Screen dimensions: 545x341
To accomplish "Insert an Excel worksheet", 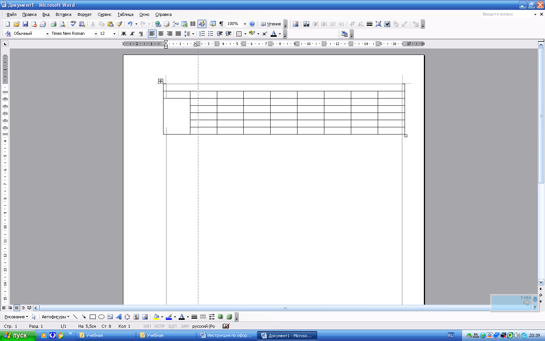I will (184, 24).
